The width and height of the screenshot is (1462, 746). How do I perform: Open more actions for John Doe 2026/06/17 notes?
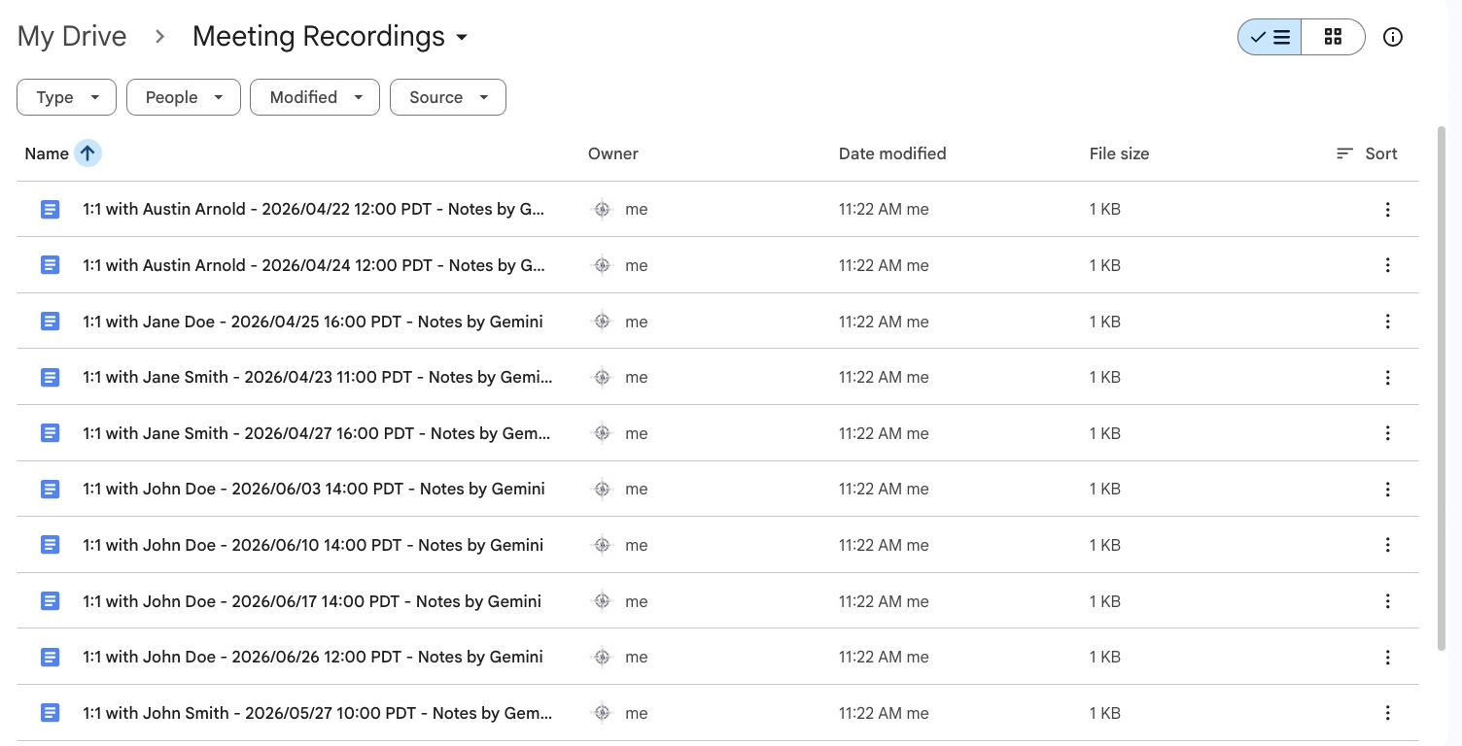(x=1387, y=601)
